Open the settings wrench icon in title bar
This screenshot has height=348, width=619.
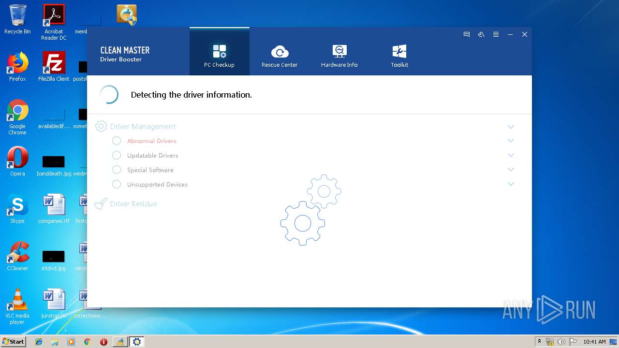481,34
